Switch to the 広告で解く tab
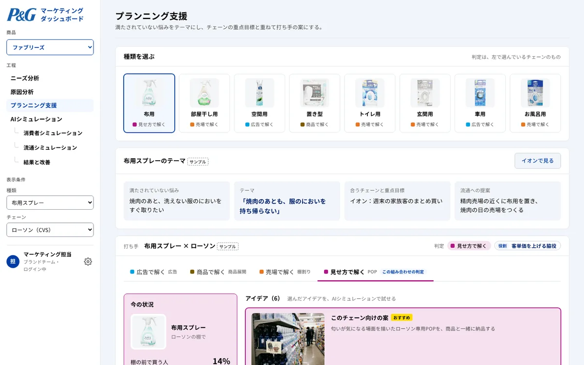The width and height of the screenshot is (584, 365). click(x=153, y=272)
